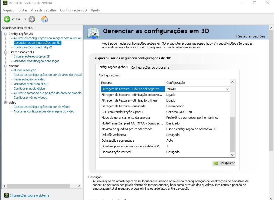This screenshot has width=274, height=200.
Task: Open Informações sobre o sistema link
Action: tap(29, 195)
